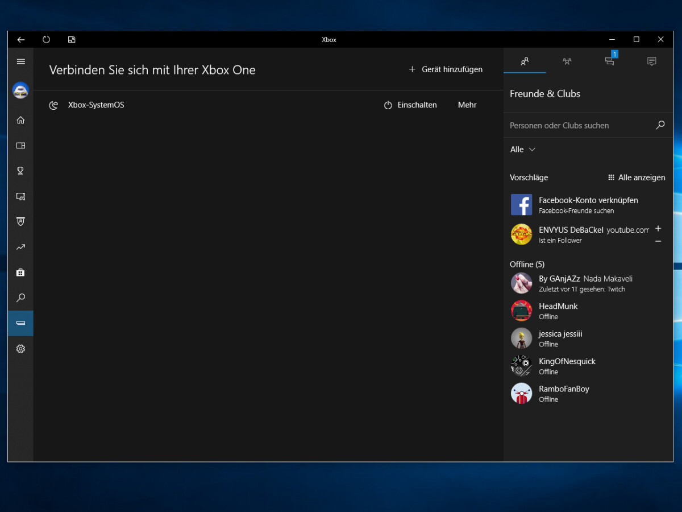Image resolution: width=682 pixels, height=512 pixels.
Task: Open the hamburger navigation menu
Action: click(x=21, y=61)
